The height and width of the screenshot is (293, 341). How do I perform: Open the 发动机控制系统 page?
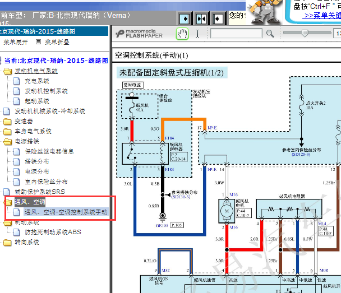46,91
